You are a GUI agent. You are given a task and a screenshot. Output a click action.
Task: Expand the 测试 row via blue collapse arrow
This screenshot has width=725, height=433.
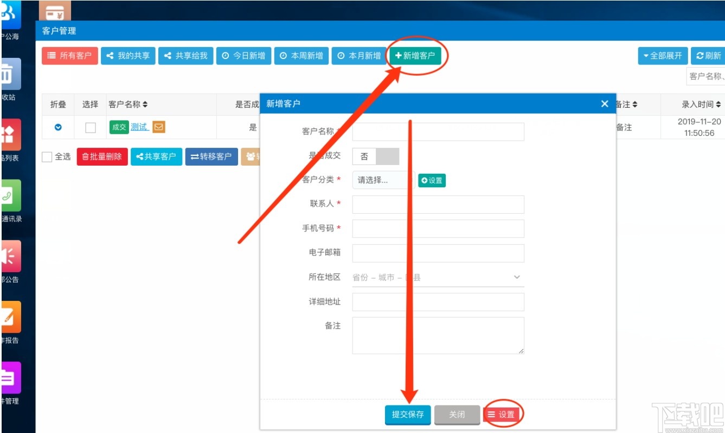pos(57,127)
